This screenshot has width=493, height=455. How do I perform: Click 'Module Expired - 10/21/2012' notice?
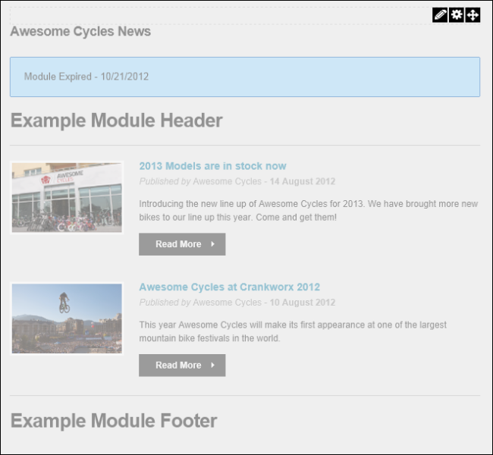pos(245,77)
